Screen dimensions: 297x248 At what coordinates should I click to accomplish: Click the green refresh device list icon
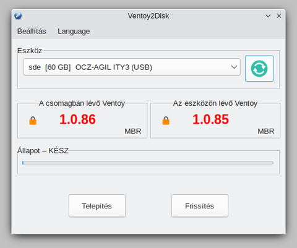click(x=259, y=69)
